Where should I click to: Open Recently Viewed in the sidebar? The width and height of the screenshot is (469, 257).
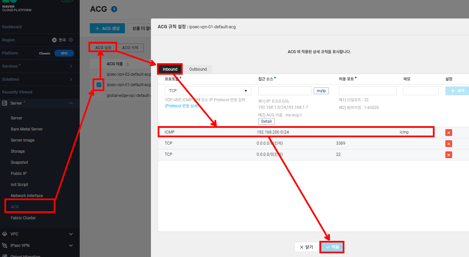(17, 92)
